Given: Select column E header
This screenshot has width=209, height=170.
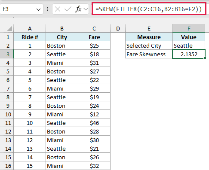Looking at the screenshot, I should (x=149, y=29).
